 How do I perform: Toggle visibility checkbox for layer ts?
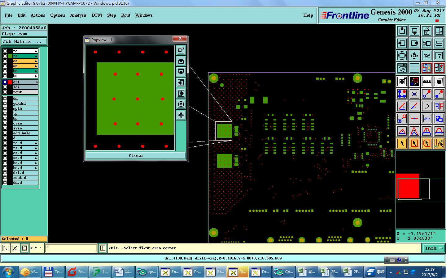(x=5, y=56)
